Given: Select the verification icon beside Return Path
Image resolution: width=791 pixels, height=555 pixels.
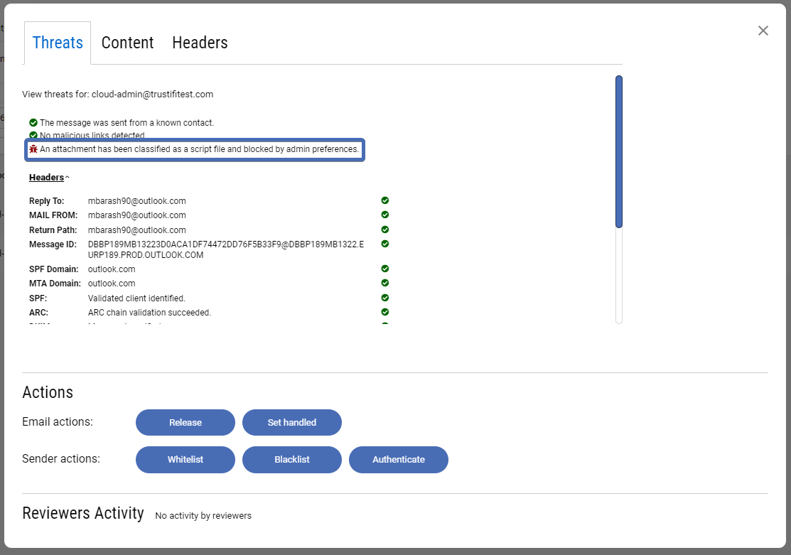Looking at the screenshot, I should [x=384, y=229].
